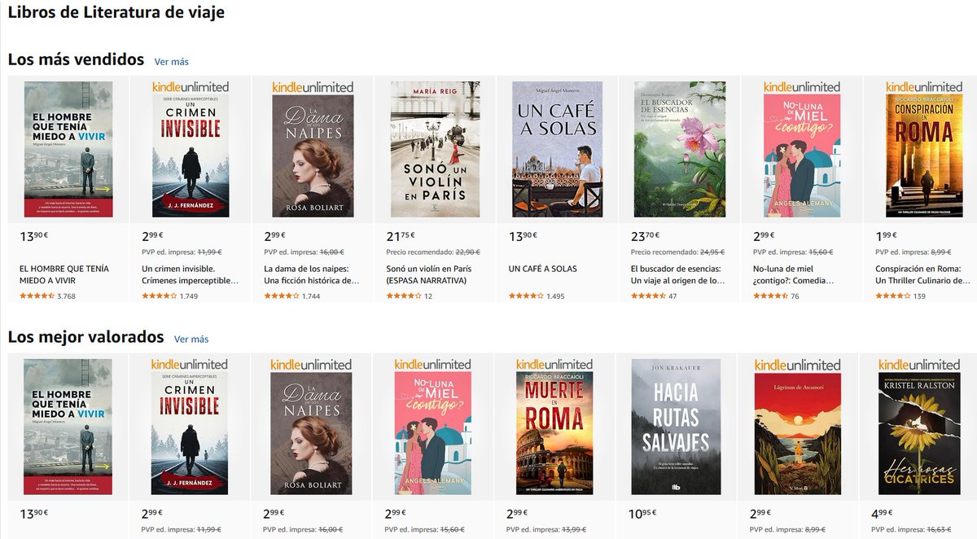Click the 'Los más vendidos' section heading

click(x=76, y=59)
